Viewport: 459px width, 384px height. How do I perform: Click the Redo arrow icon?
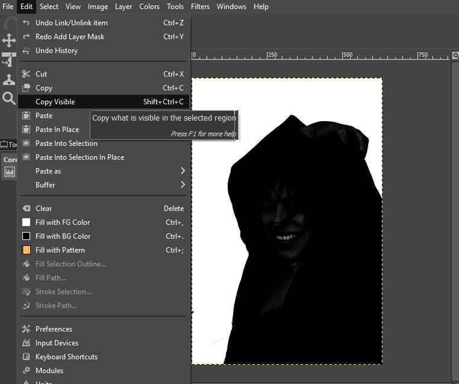click(x=26, y=36)
